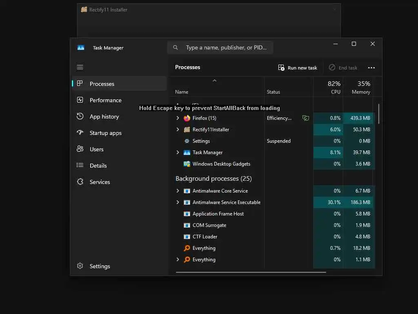
Task: Expand Antimalware Core Service group
Action: pos(178,191)
